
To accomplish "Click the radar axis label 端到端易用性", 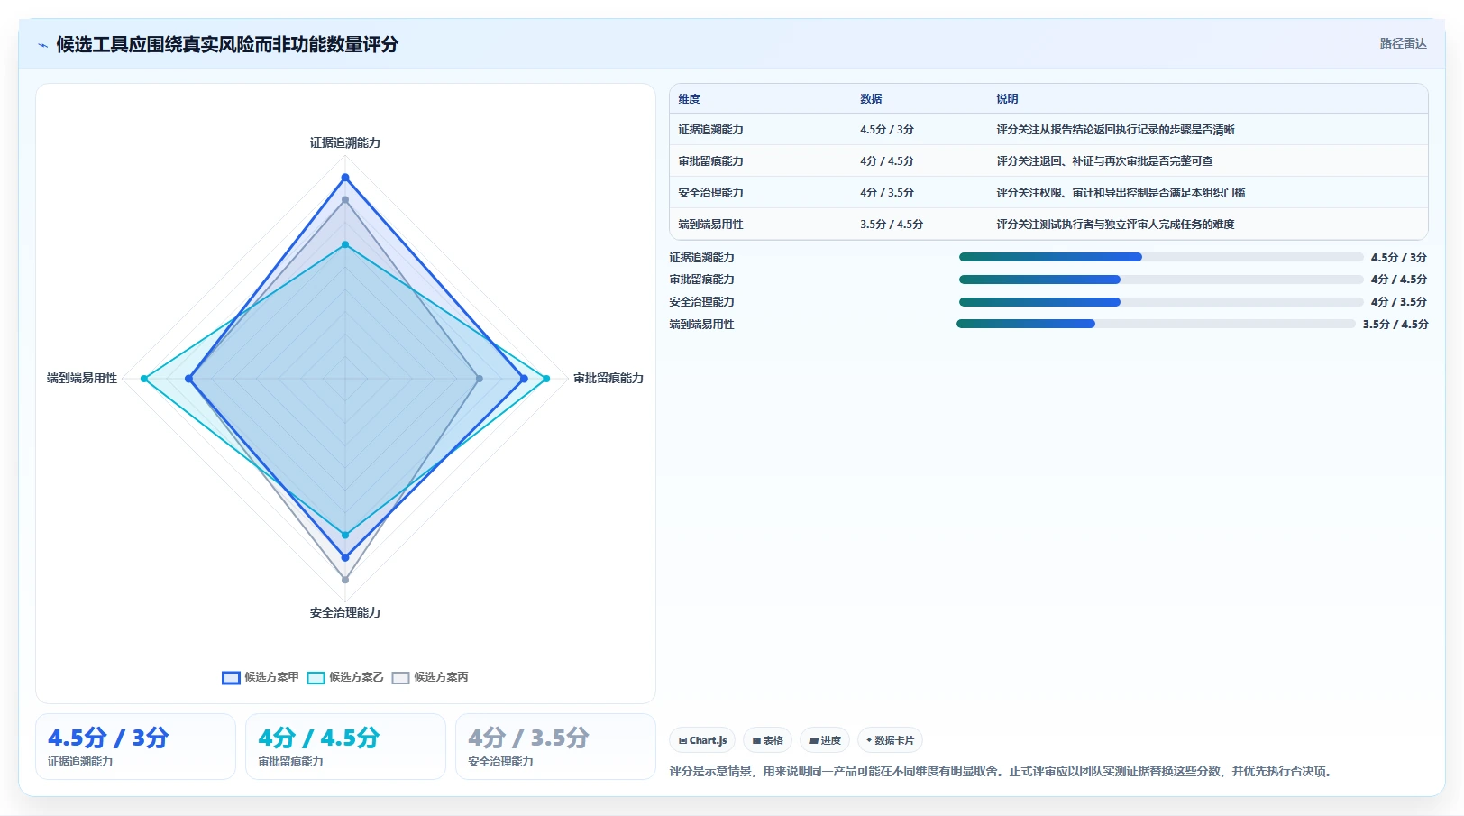I will (x=82, y=378).
